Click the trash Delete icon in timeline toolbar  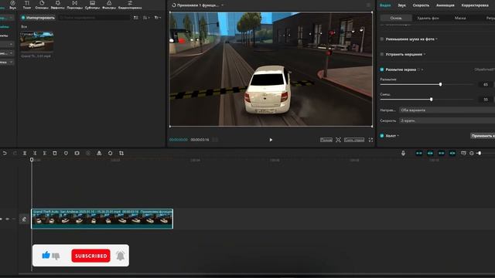55,153
